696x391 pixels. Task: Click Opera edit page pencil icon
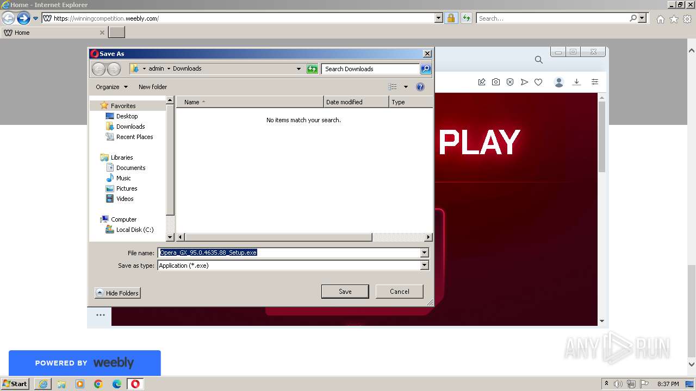482,82
